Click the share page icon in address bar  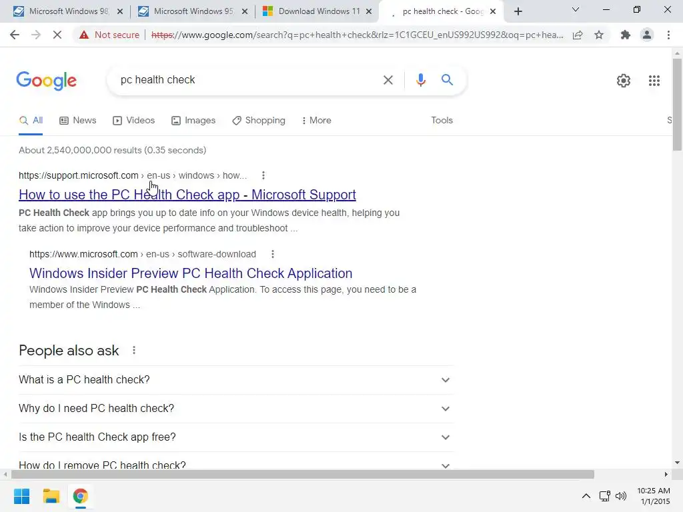pyautogui.click(x=578, y=35)
